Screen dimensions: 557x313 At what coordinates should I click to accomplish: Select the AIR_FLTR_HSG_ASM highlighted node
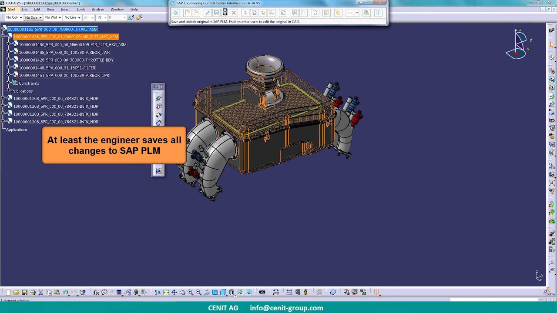coord(66,37)
